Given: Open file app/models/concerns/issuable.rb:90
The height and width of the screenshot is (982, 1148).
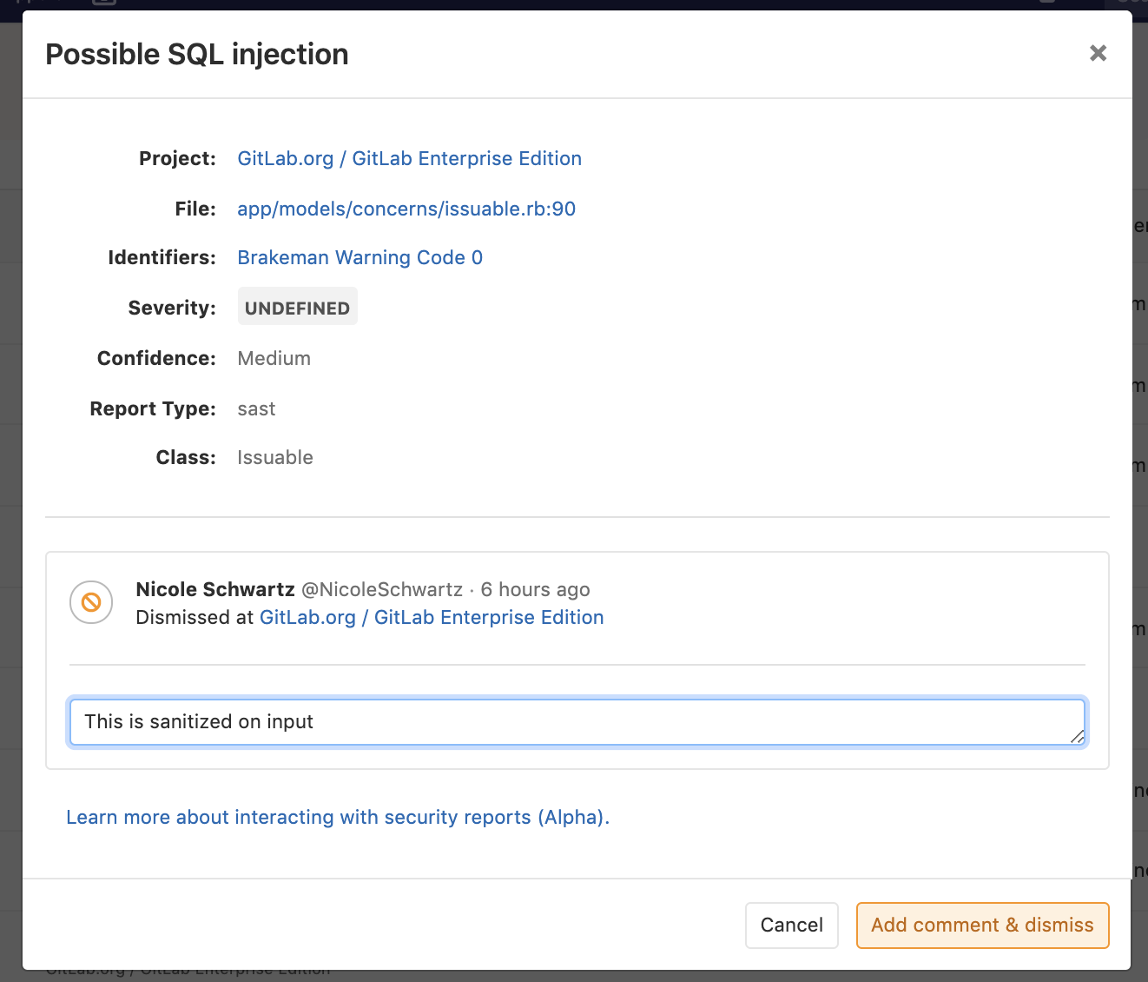Looking at the screenshot, I should [x=406, y=209].
